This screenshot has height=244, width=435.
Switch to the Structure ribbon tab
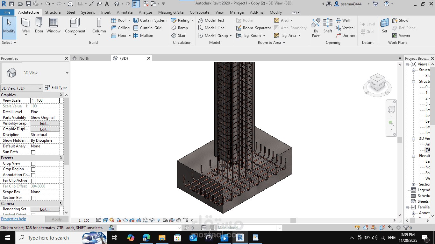[x=53, y=12]
